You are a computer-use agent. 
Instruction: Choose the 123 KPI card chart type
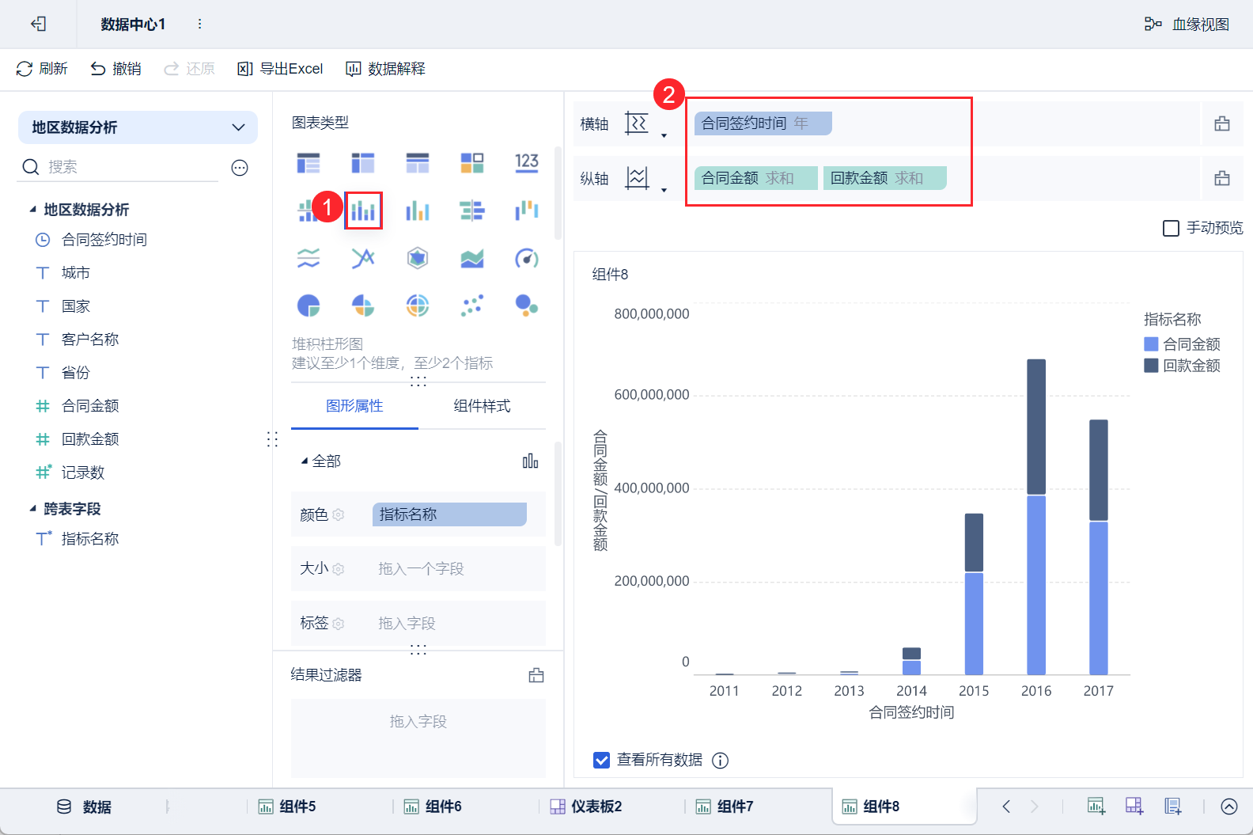527,163
